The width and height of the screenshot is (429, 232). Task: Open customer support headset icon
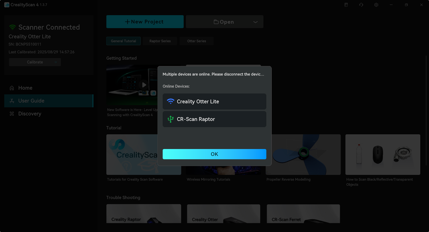click(x=361, y=5)
